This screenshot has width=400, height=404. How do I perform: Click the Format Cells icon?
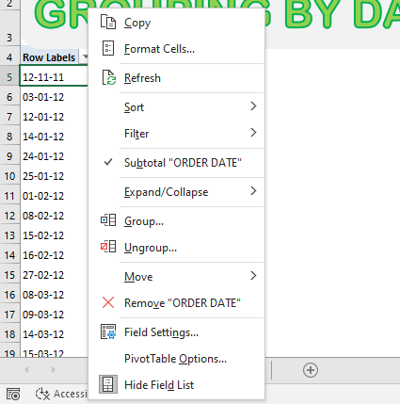pos(108,49)
